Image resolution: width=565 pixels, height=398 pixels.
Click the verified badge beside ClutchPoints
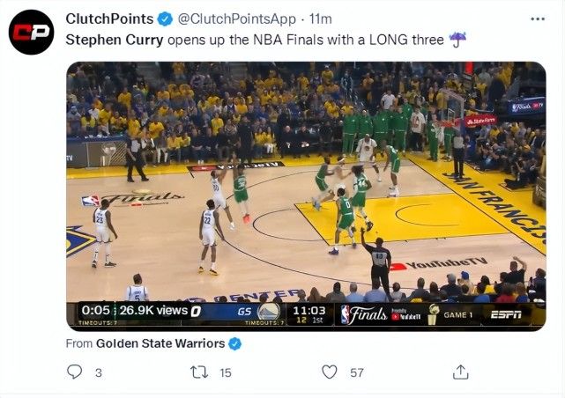[x=164, y=18]
